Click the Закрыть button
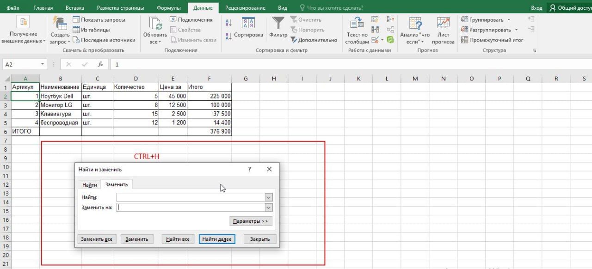Image resolution: width=592 pixels, height=269 pixels. 260,239
